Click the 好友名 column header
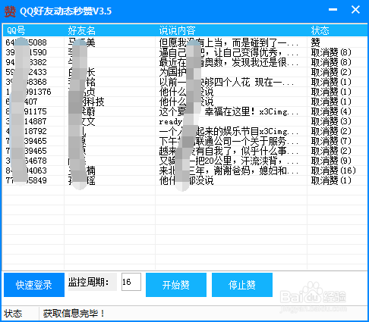This screenshot has width=369, height=322. (x=109, y=31)
